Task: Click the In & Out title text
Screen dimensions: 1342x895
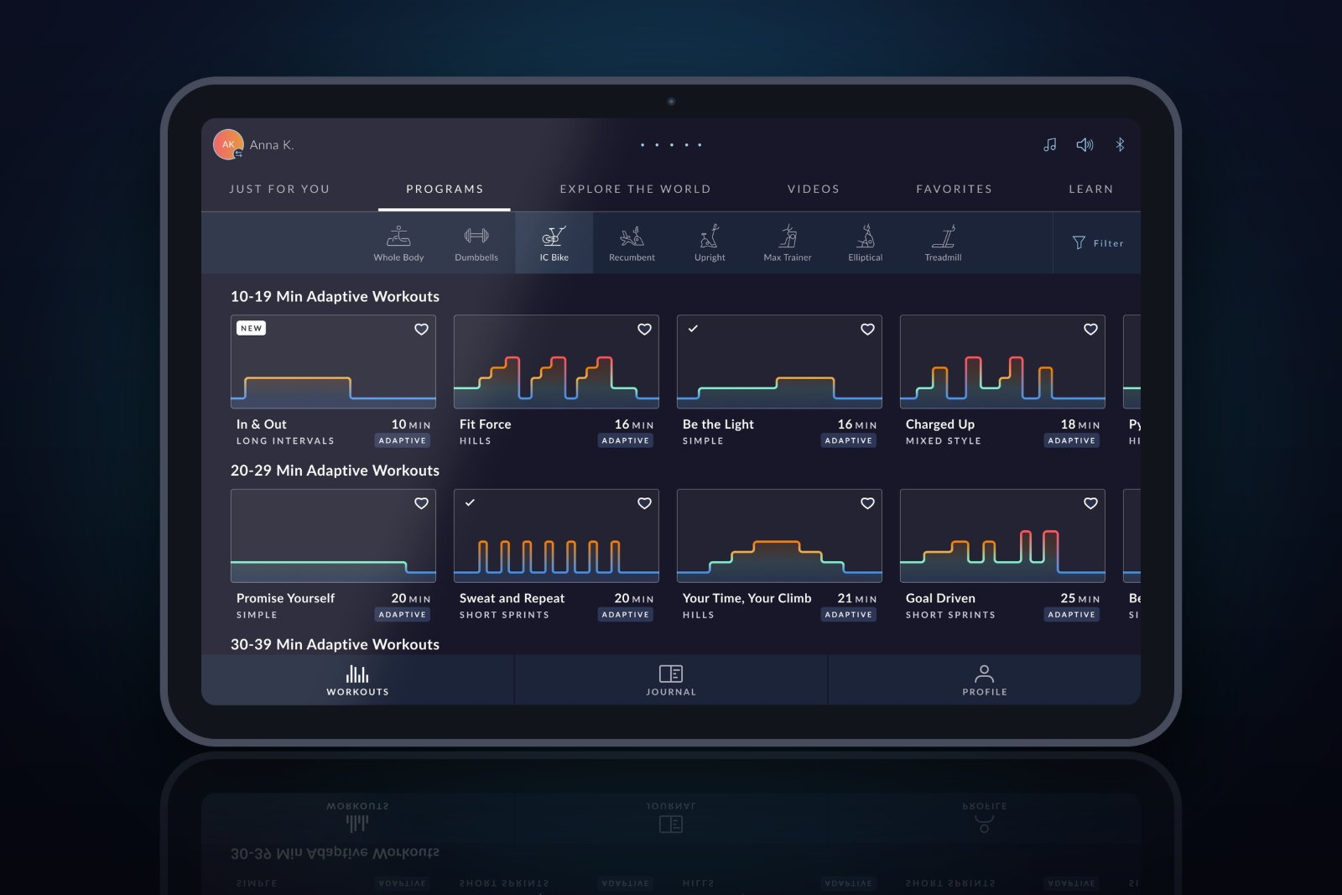Action: 261,424
